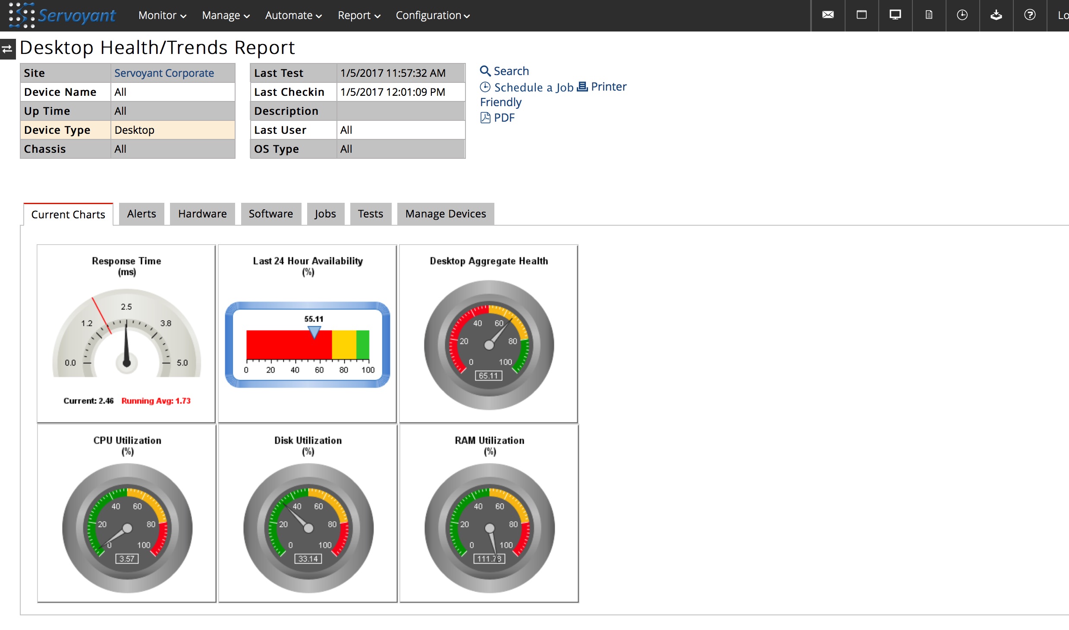Screen dimensions: 1069x630
Task: Expand the Manage dropdown menu
Action: tap(225, 15)
